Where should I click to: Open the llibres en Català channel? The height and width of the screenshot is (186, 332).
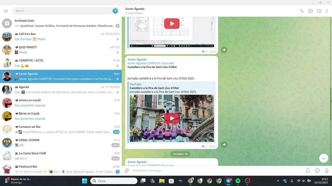pos(61,116)
